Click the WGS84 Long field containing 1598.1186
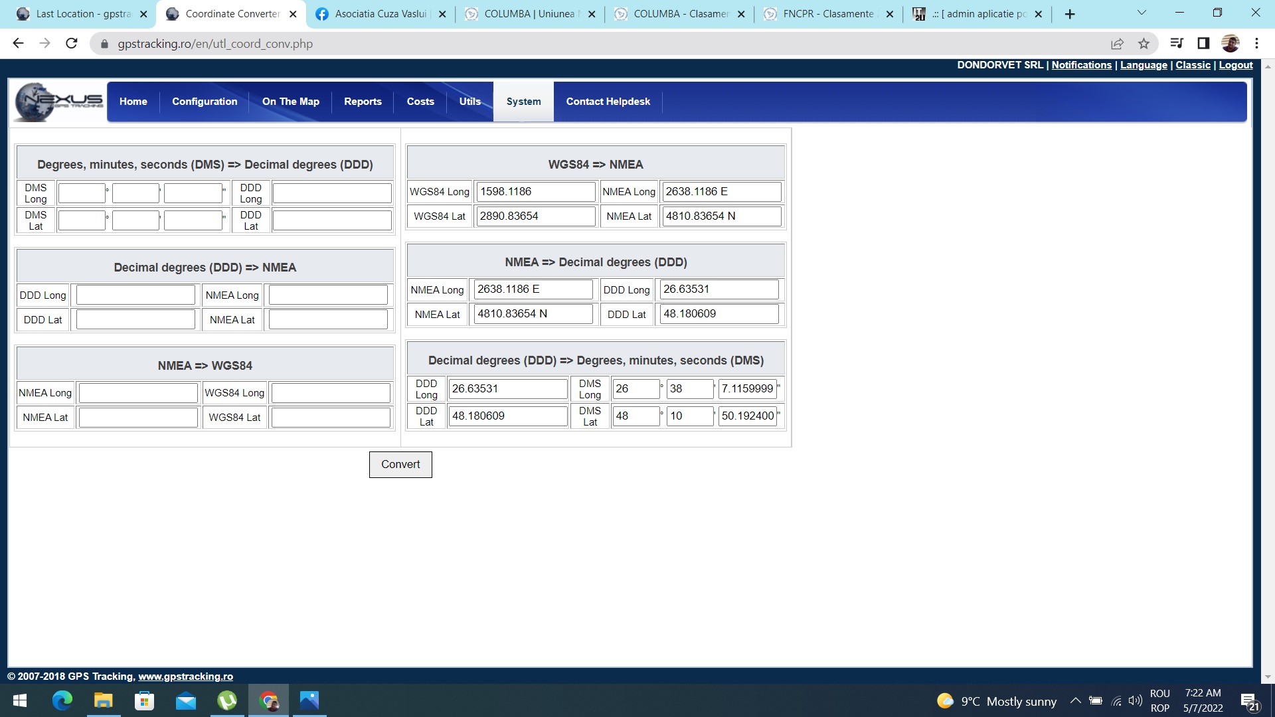Viewport: 1275px width, 717px height. [x=535, y=192]
